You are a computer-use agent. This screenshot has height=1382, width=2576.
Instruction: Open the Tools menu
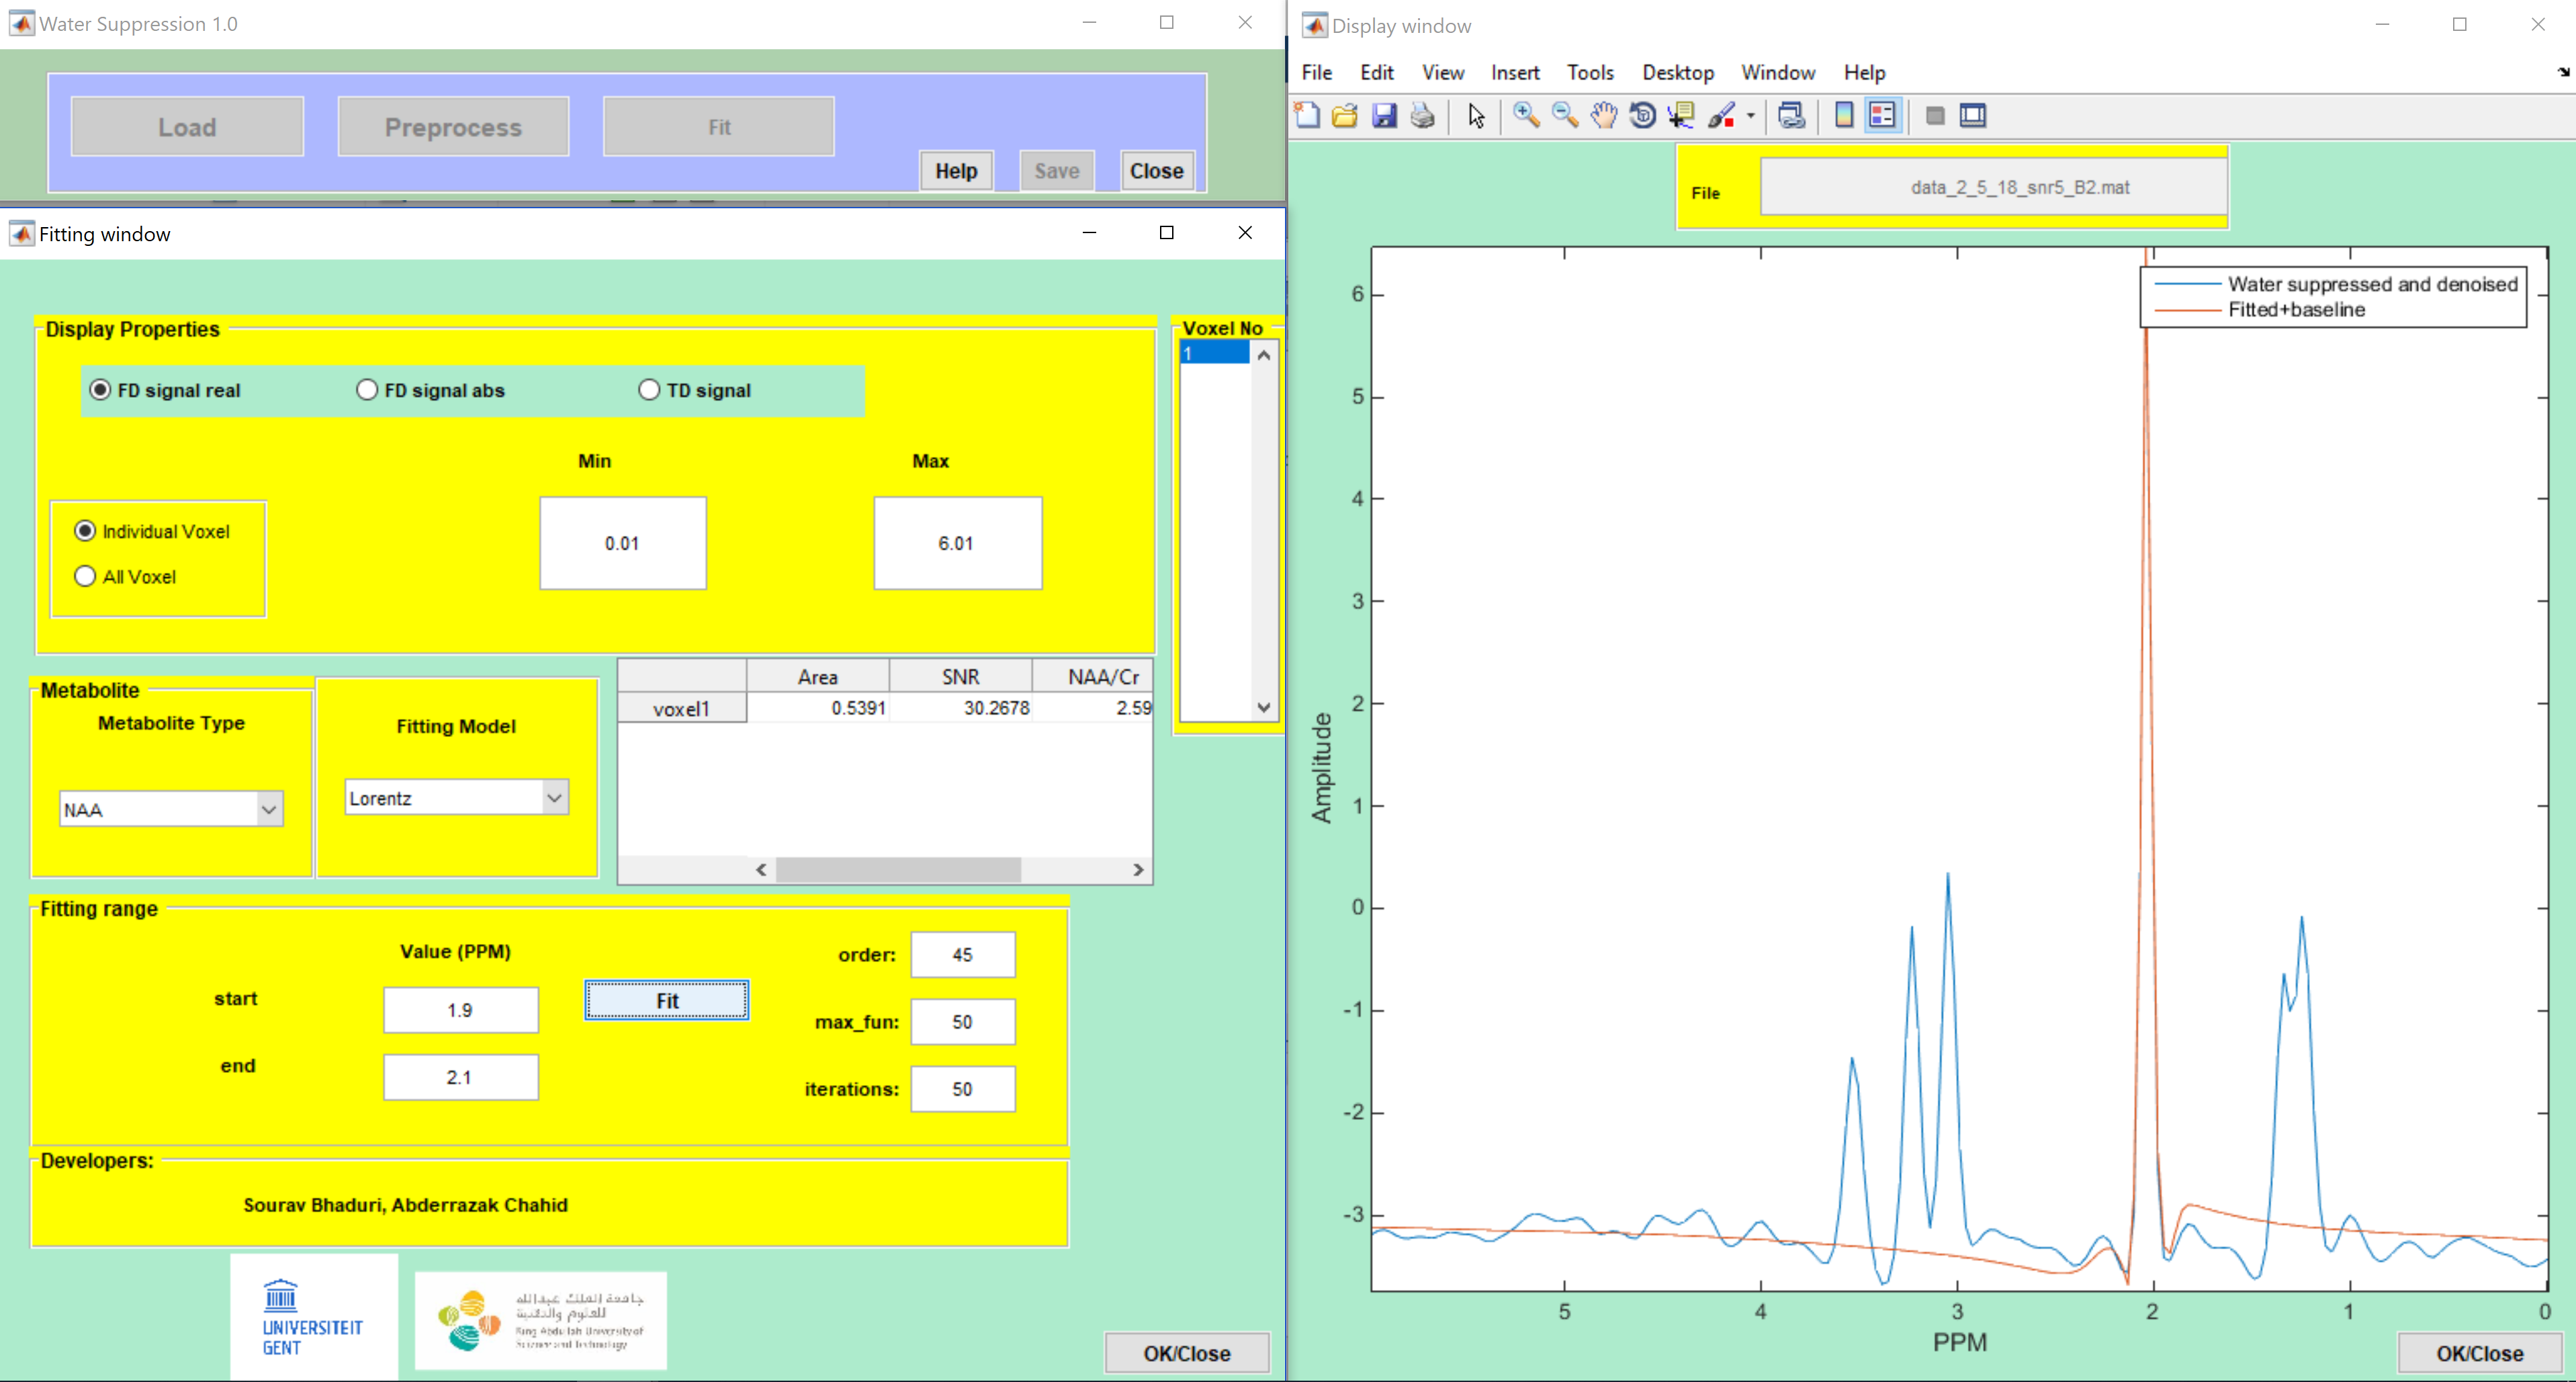tap(1589, 72)
